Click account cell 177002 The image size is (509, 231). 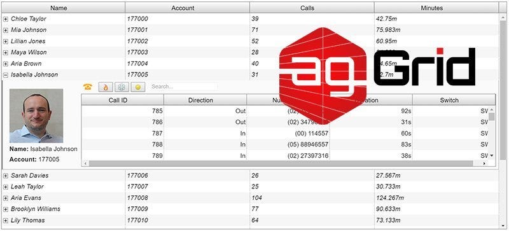187,41
